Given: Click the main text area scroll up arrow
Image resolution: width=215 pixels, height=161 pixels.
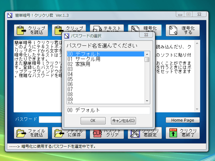Looking at the screenshot, I should 197,43.
